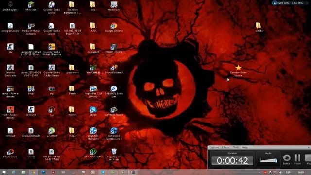Click the 0:00:42 duration display
The width and height of the screenshot is (311, 175).
coord(232,161)
